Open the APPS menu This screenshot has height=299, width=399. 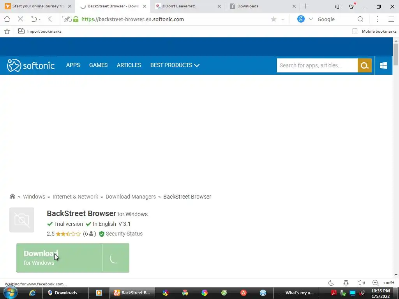(x=73, y=65)
